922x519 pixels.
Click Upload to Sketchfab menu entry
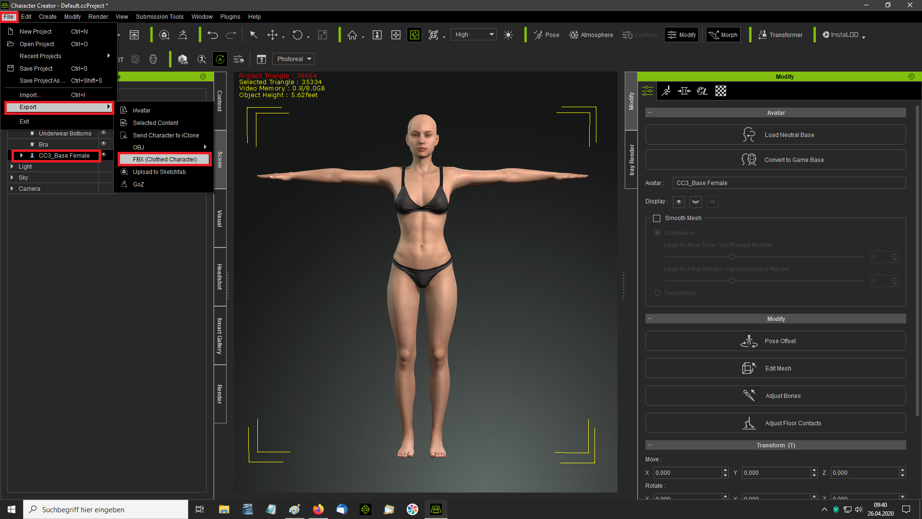tap(159, 172)
